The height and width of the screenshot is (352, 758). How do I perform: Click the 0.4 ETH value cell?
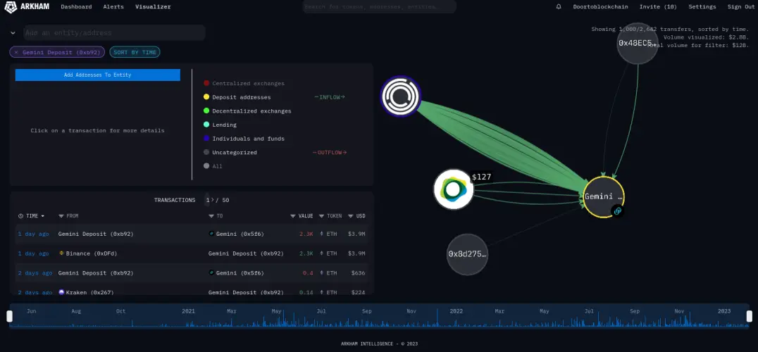click(x=308, y=273)
